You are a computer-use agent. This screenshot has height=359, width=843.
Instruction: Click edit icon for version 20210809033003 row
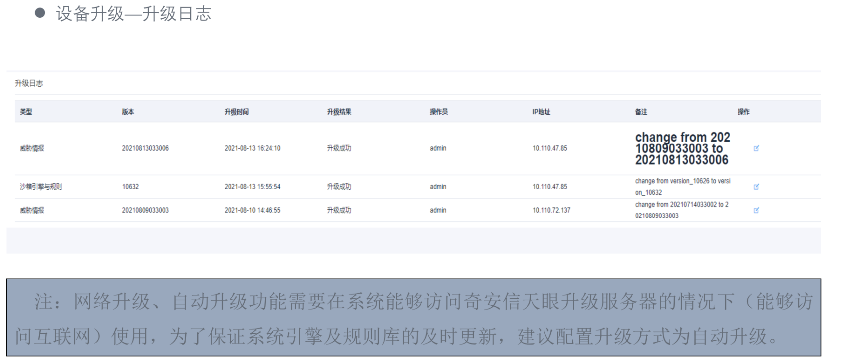point(756,210)
